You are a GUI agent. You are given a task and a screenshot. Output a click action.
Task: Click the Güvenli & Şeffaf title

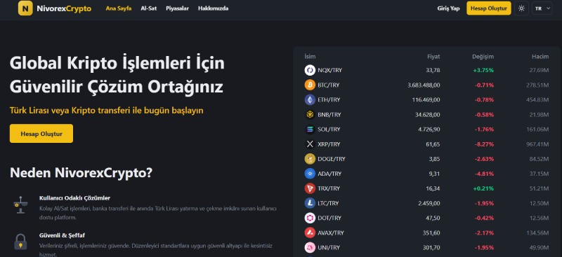[62, 235]
